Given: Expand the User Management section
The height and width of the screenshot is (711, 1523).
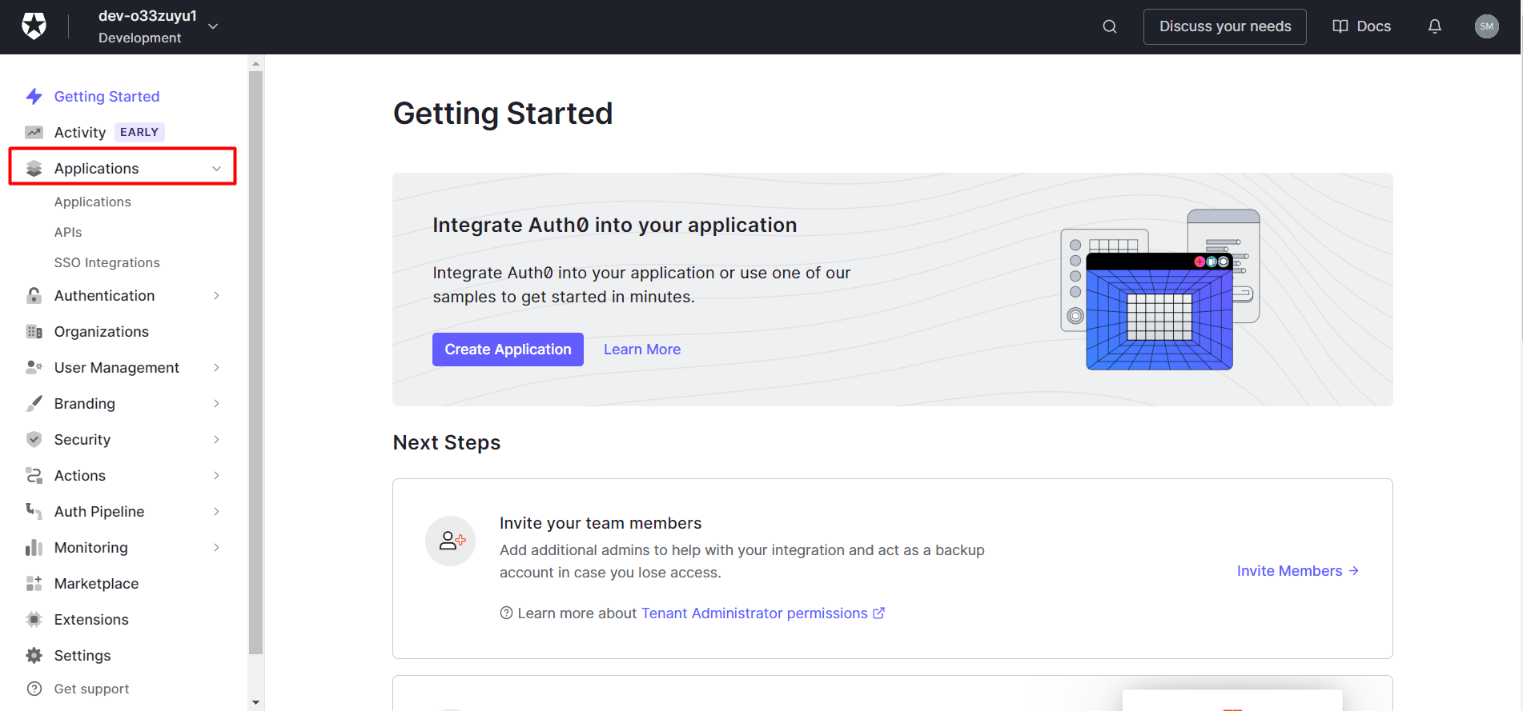Looking at the screenshot, I should pos(216,368).
